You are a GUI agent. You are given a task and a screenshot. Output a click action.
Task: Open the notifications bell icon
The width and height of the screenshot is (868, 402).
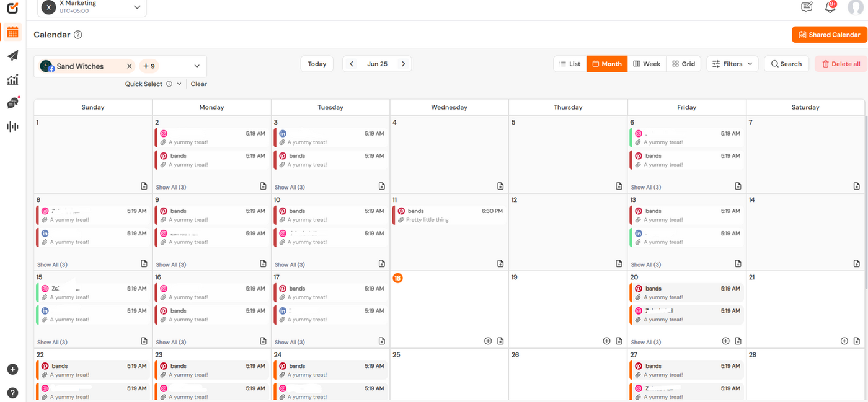click(x=830, y=7)
